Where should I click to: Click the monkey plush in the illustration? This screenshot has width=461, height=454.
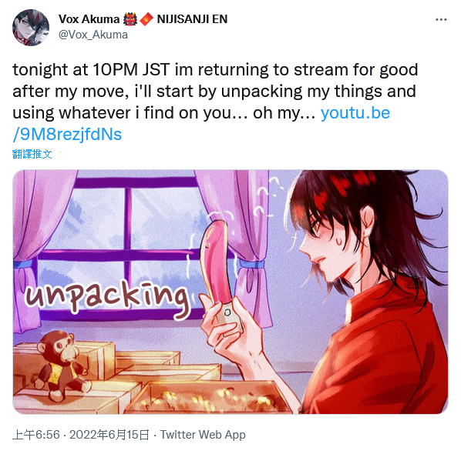61,365
